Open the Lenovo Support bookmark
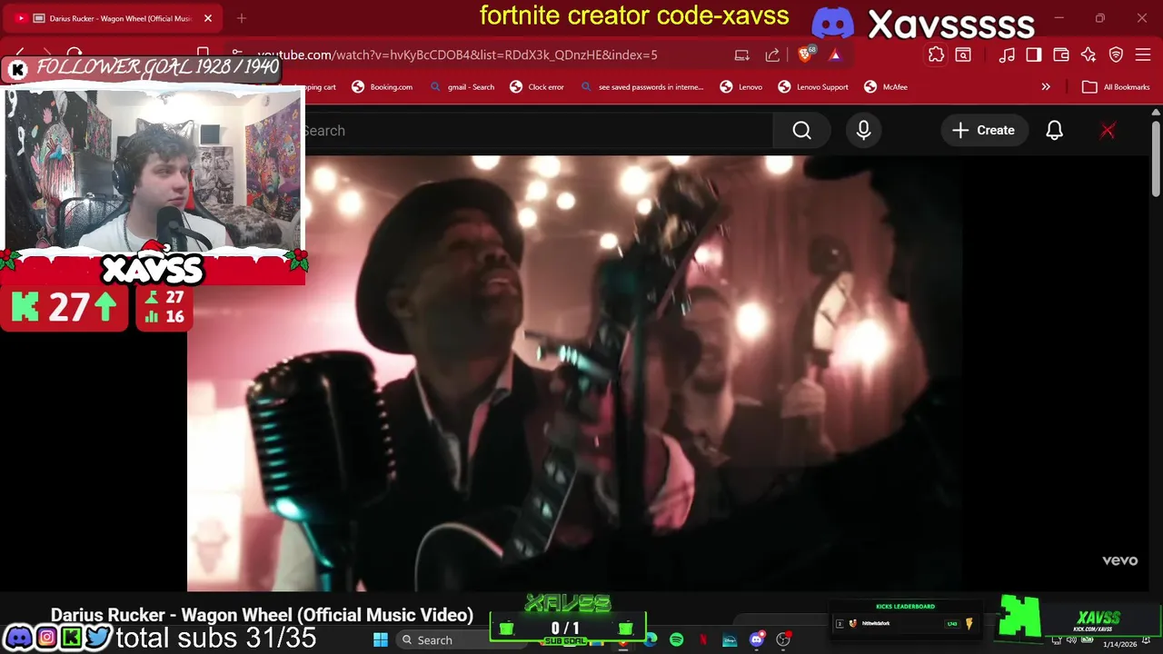The width and height of the screenshot is (1163, 654). (x=814, y=87)
